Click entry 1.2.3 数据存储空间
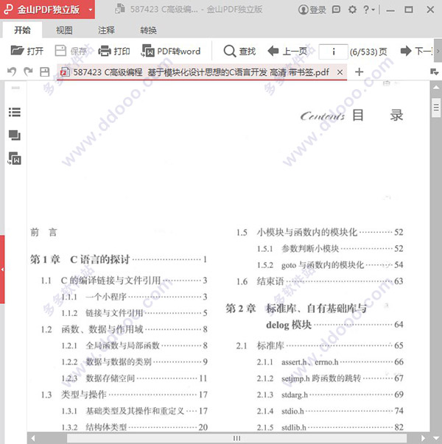Screen dimensions: 442x444 click(x=134, y=378)
